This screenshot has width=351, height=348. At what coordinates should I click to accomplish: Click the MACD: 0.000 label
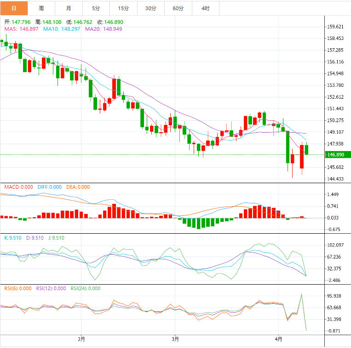click(18, 187)
